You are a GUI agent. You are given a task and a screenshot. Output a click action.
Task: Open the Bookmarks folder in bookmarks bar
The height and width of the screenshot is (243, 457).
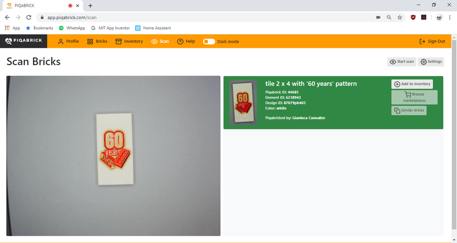click(39, 28)
